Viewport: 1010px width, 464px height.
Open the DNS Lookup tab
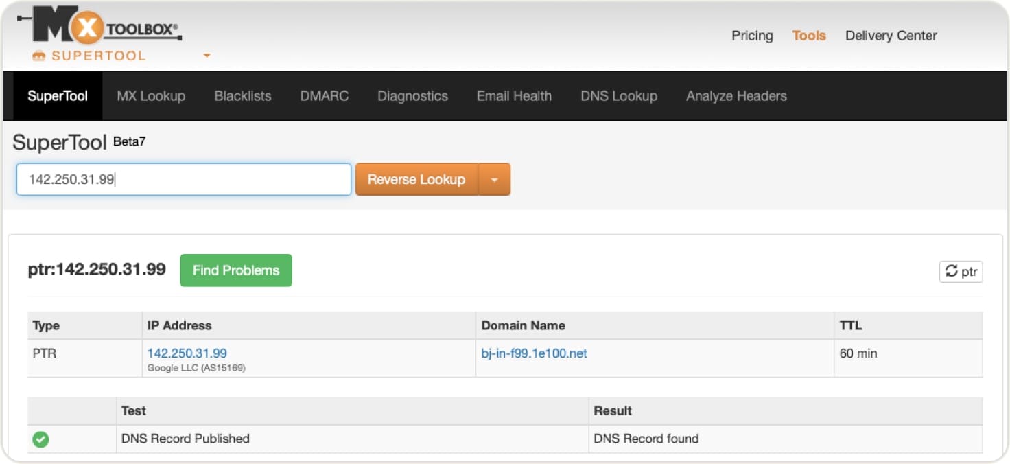point(618,96)
